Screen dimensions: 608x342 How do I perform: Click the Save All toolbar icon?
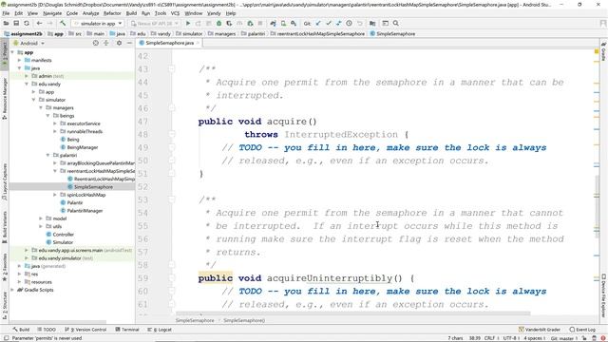[x=16, y=23]
